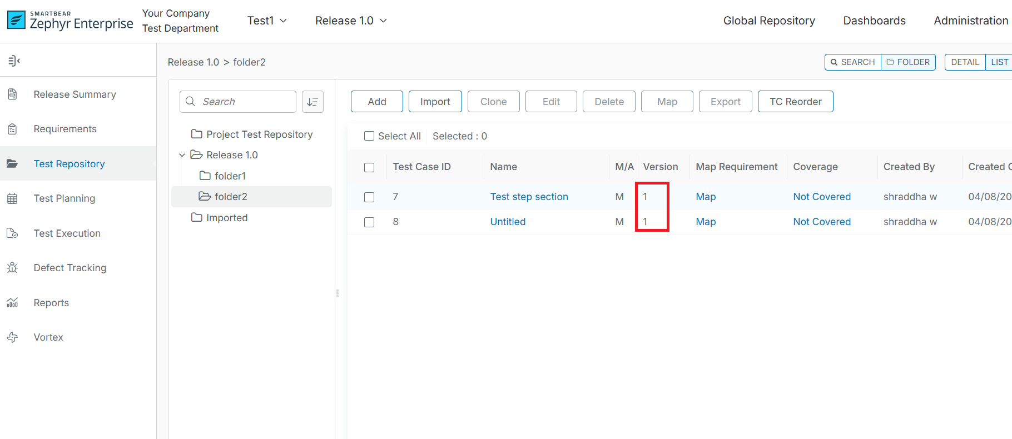
Task: Tick the checkbox for test case 8
Action: pyautogui.click(x=369, y=222)
